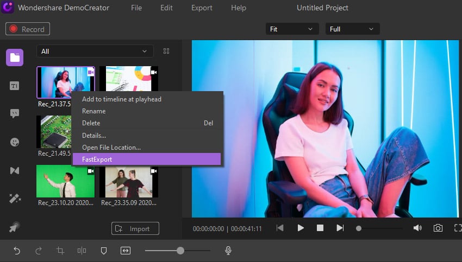
Task: Move the preview volume slider knob
Action: (359, 228)
